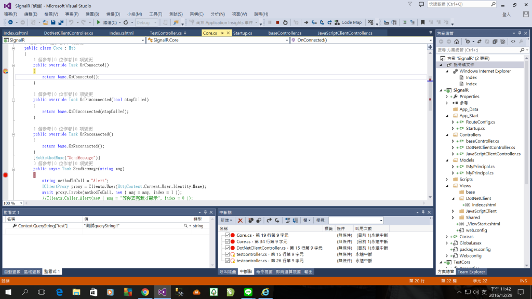Uncheck DotNetClientController.cs line 15 breakpoint
532x299 pixels.
tap(228, 248)
